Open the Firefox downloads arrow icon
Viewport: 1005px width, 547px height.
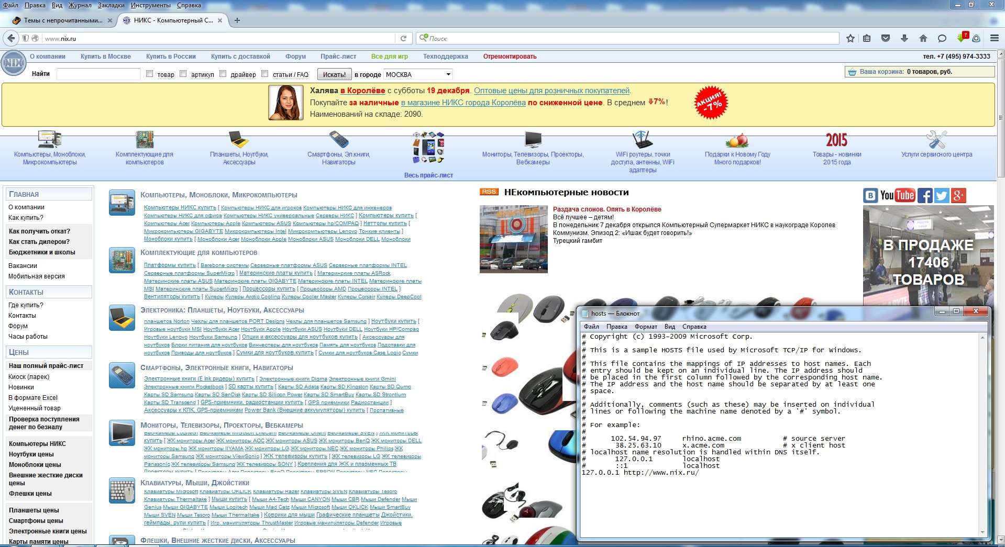904,38
